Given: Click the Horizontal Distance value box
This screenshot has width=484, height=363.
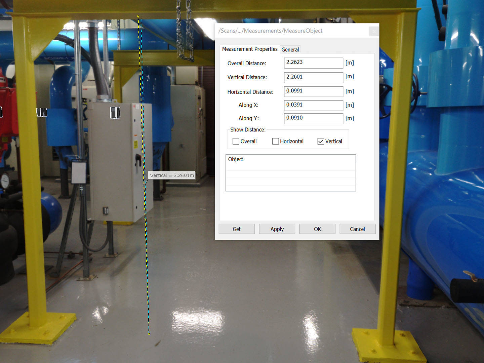Looking at the screenshot, I should pos(313,91).
